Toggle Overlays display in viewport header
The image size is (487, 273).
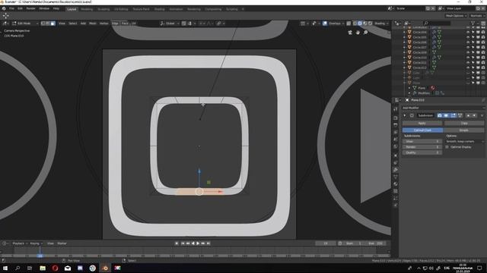click(325, 24)
